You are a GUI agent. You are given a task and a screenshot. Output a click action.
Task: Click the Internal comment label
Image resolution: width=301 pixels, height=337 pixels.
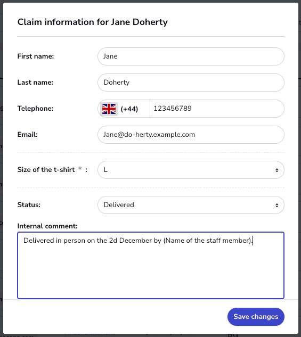coord(47,226)
